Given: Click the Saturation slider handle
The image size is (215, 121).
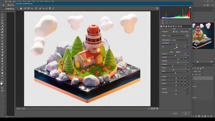Looking at the screenshot, I should click(176, 94).
